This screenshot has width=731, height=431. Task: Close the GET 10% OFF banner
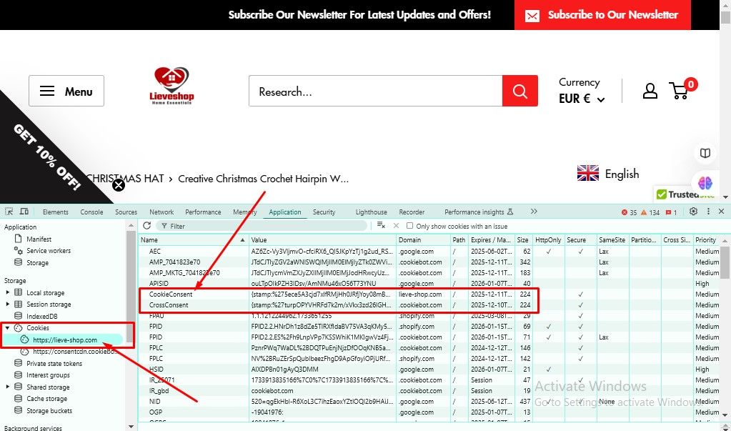(x=119, y=185)
